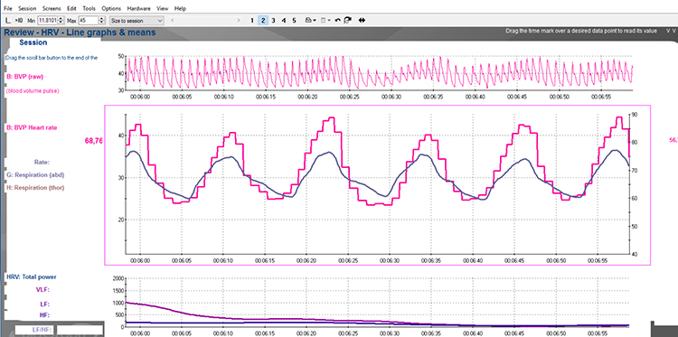Screen dimensions: 678x337
Task: Open the Session menu
Action: click(x=27, y=8)
